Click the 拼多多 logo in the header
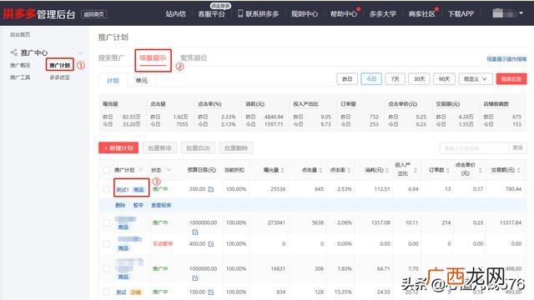 click(x=19, y=13)
